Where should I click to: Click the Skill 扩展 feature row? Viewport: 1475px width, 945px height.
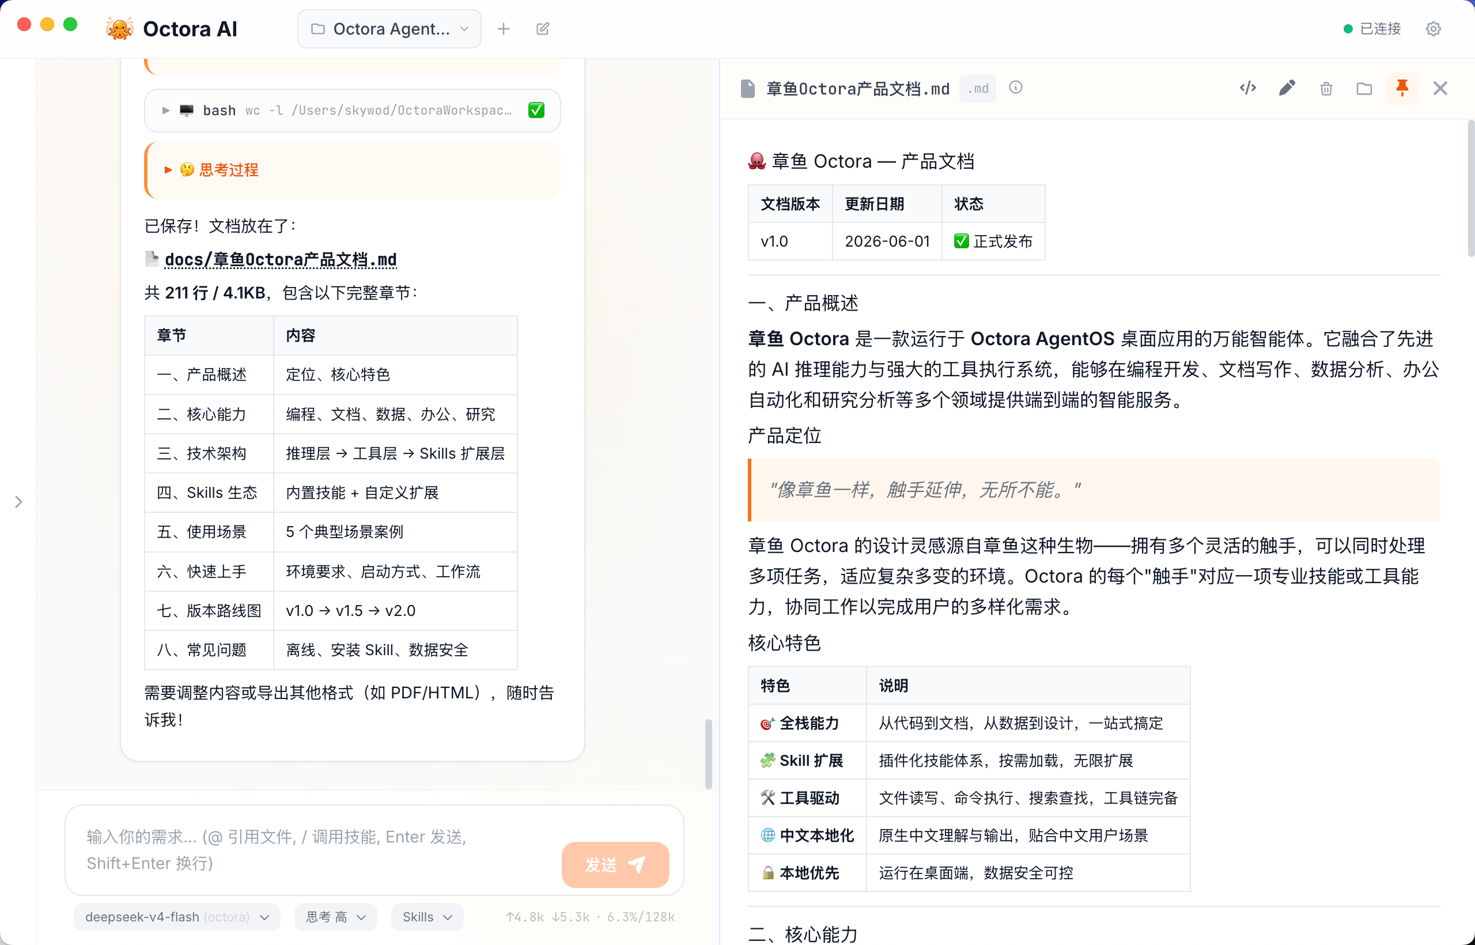tap(970, 760)
